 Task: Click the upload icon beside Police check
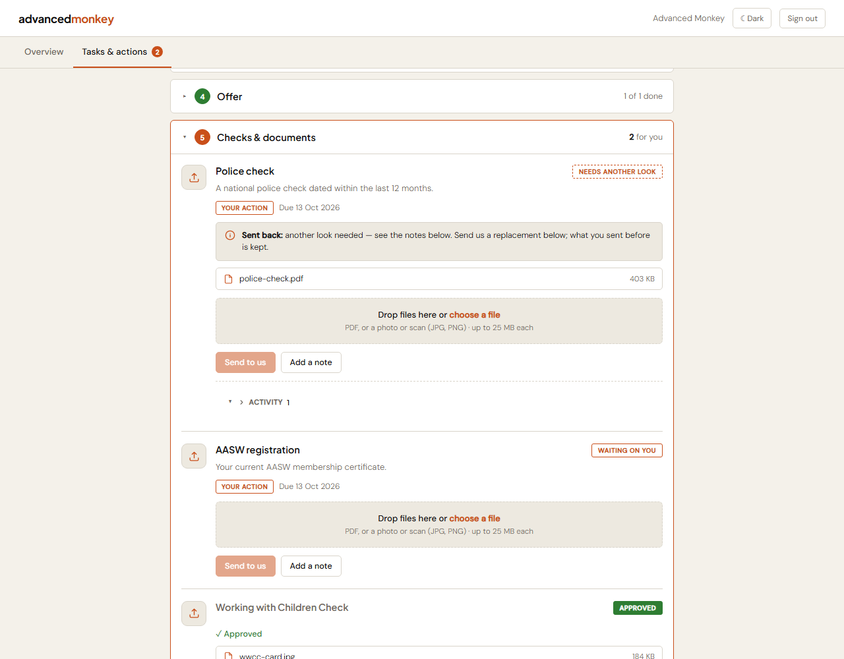[x=194, y=177]
